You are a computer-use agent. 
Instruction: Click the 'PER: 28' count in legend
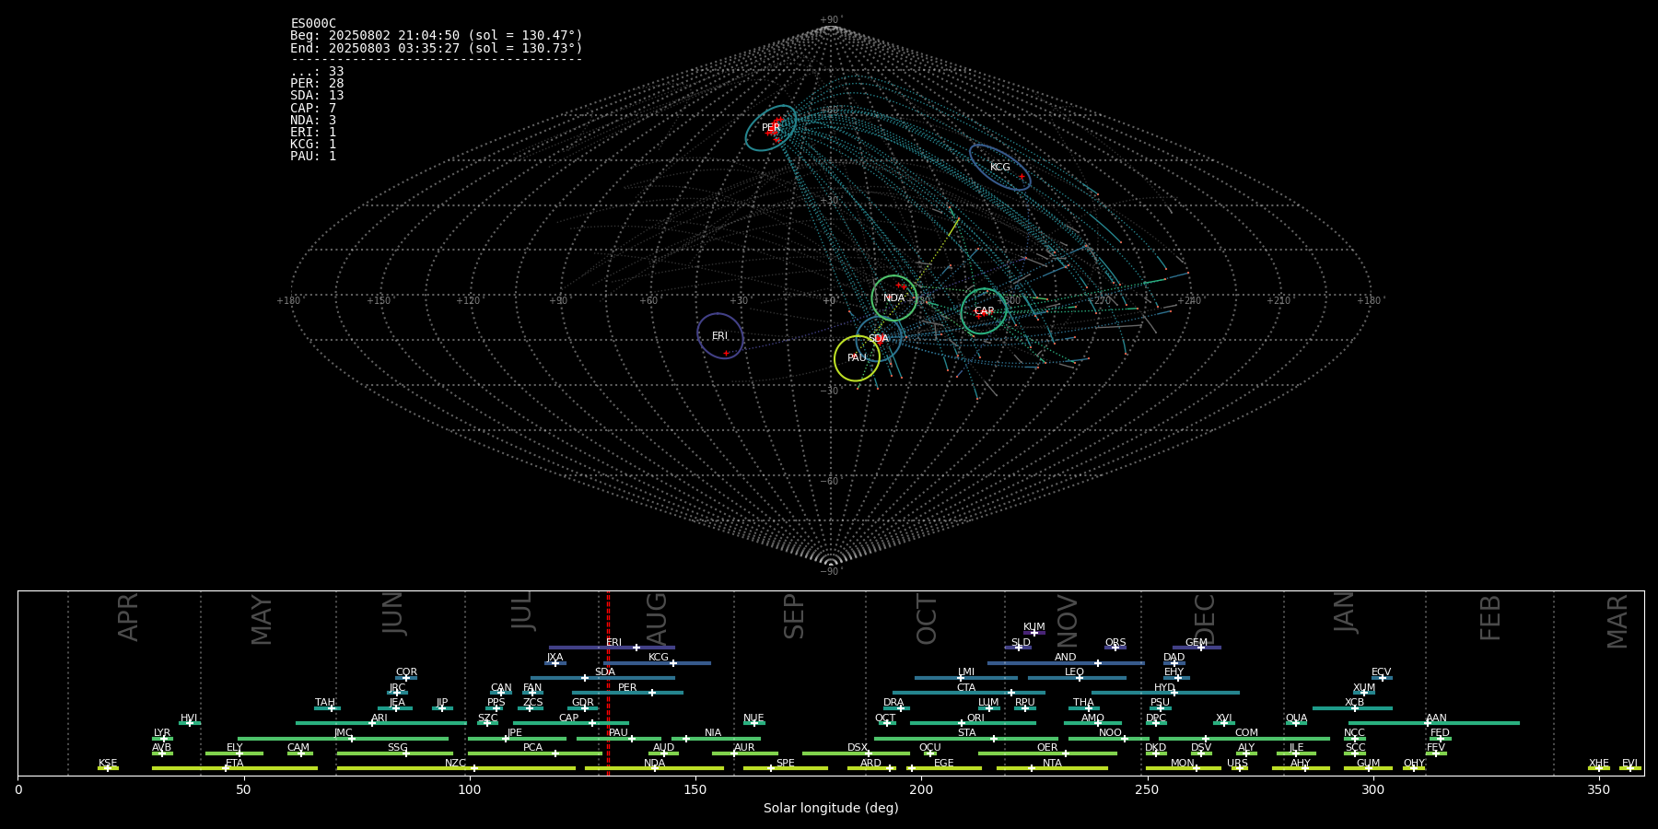point(317,84)
